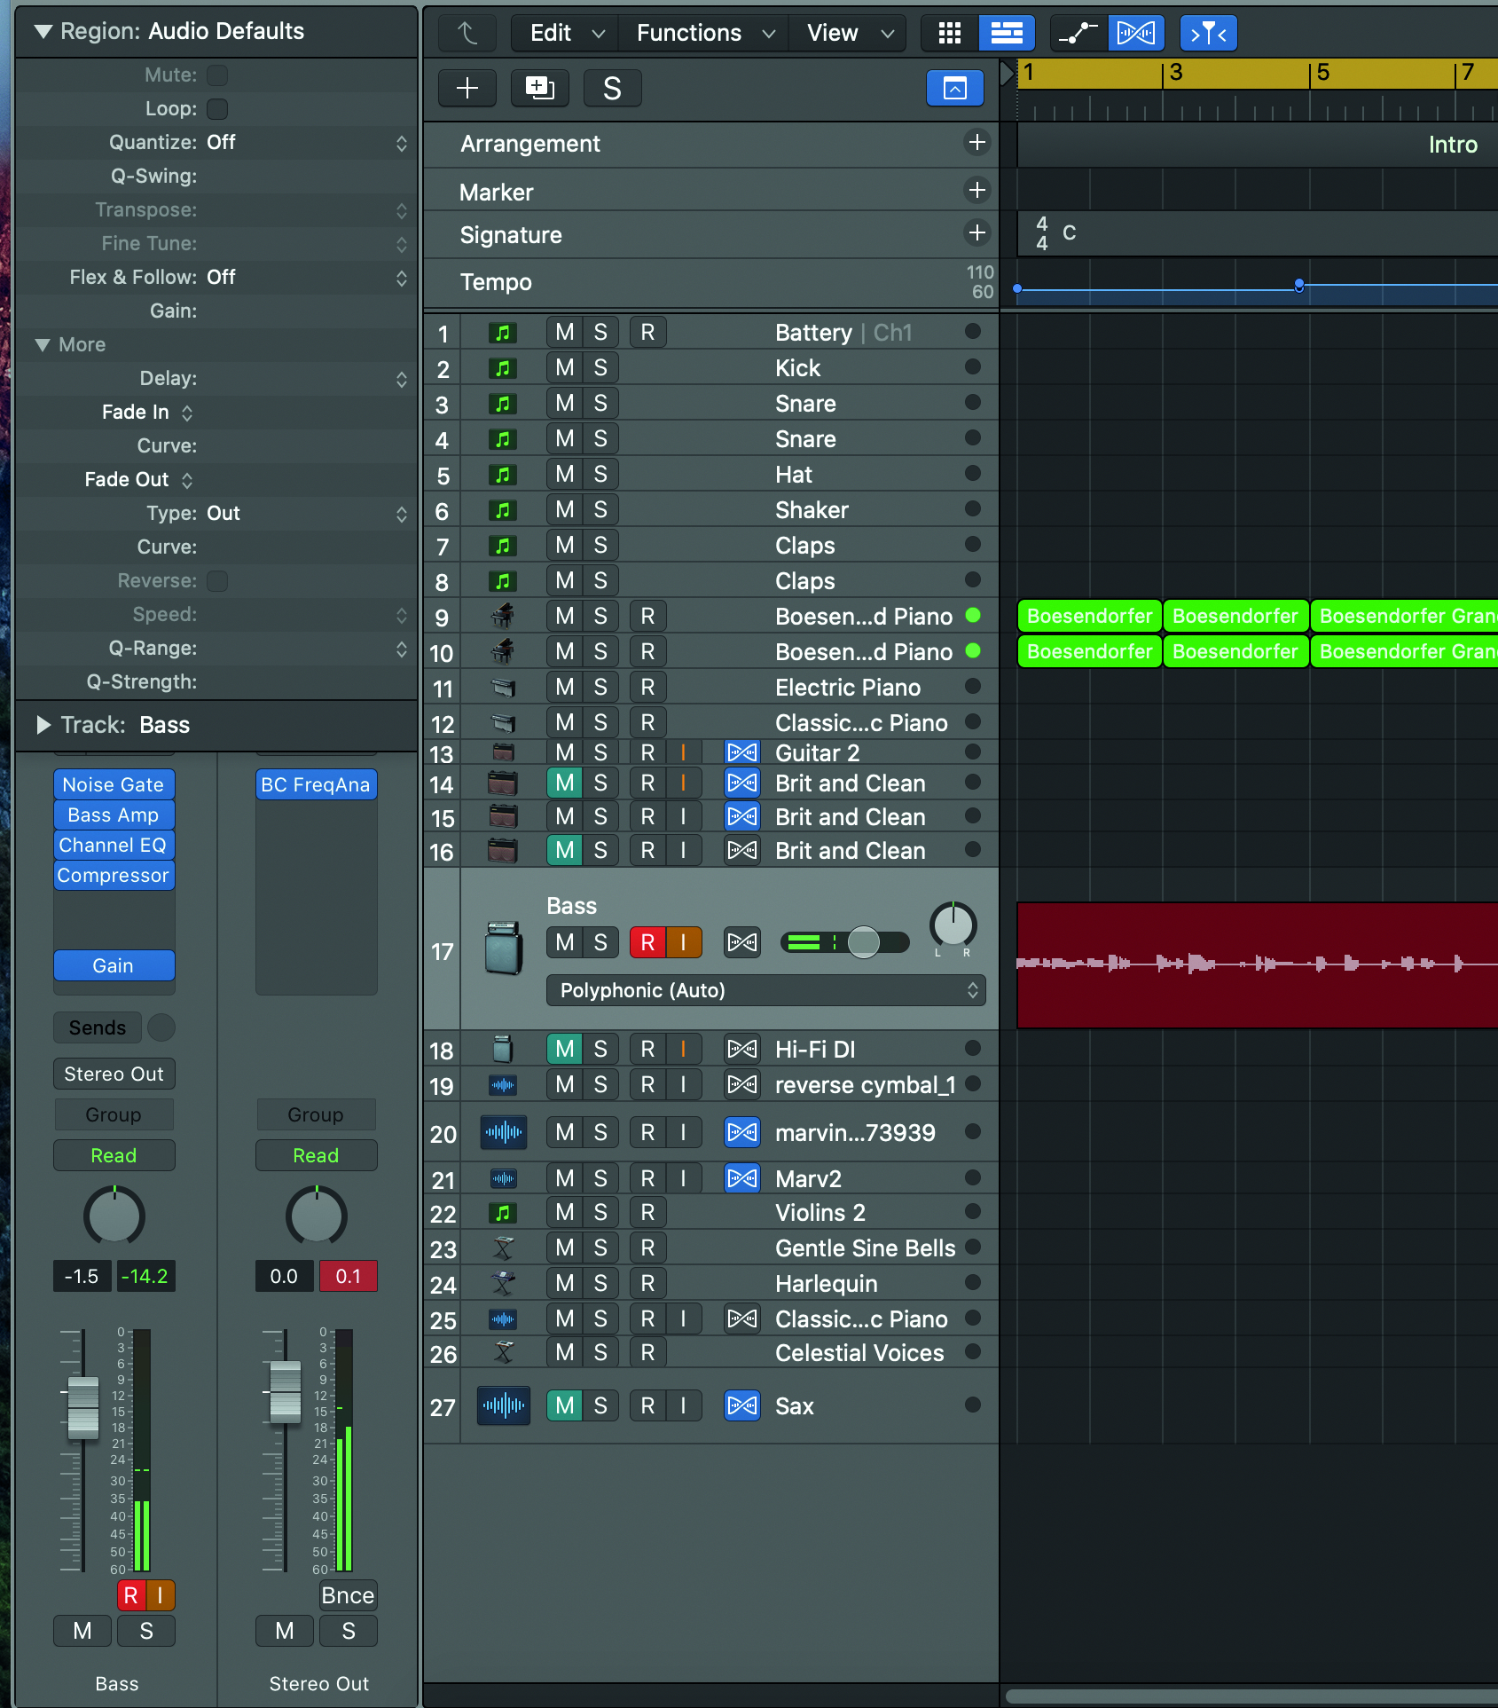
Task: Collapse the More section in Region inspector
Action: 43,344
